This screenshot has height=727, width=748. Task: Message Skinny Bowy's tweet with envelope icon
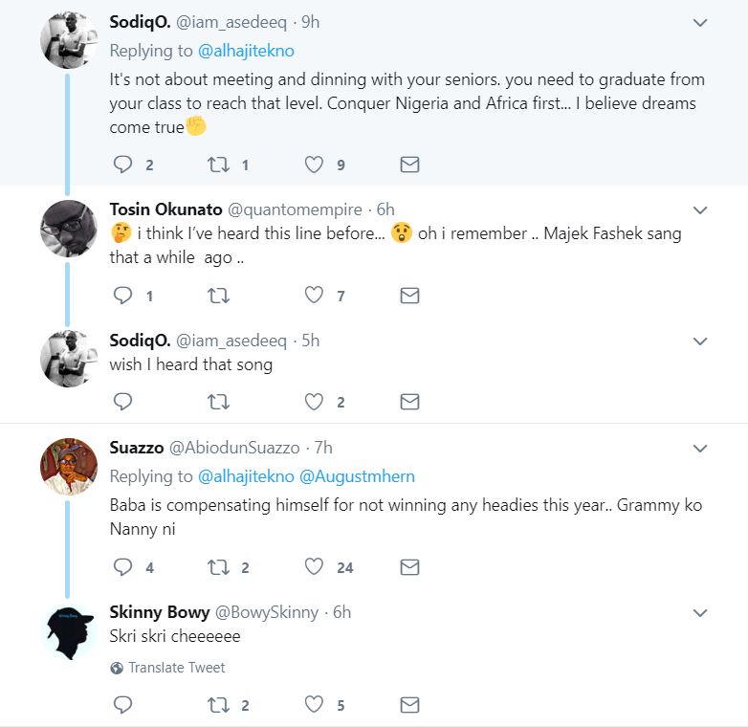(409, 705)
